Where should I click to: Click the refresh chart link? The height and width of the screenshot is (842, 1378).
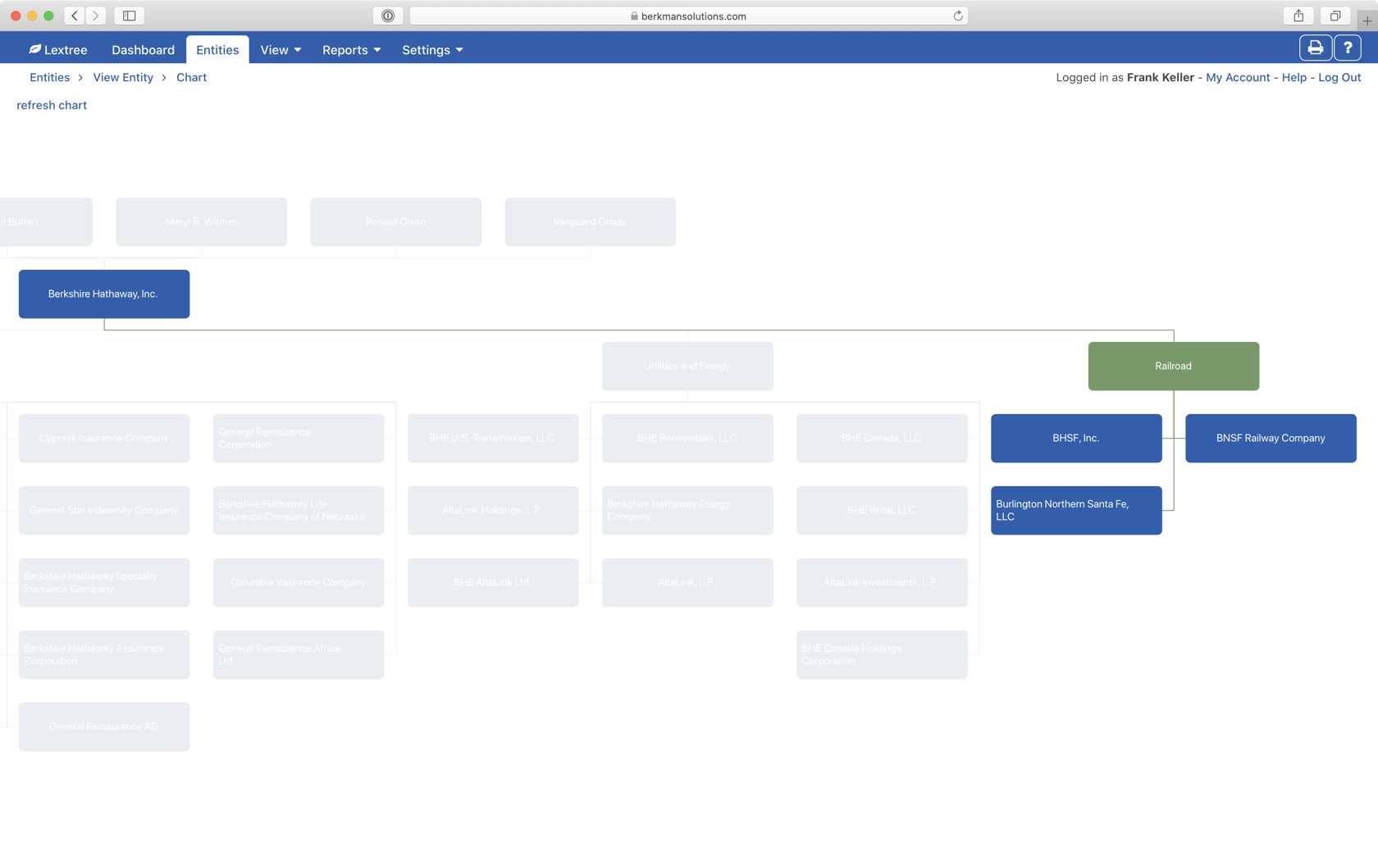click(52, 105)
